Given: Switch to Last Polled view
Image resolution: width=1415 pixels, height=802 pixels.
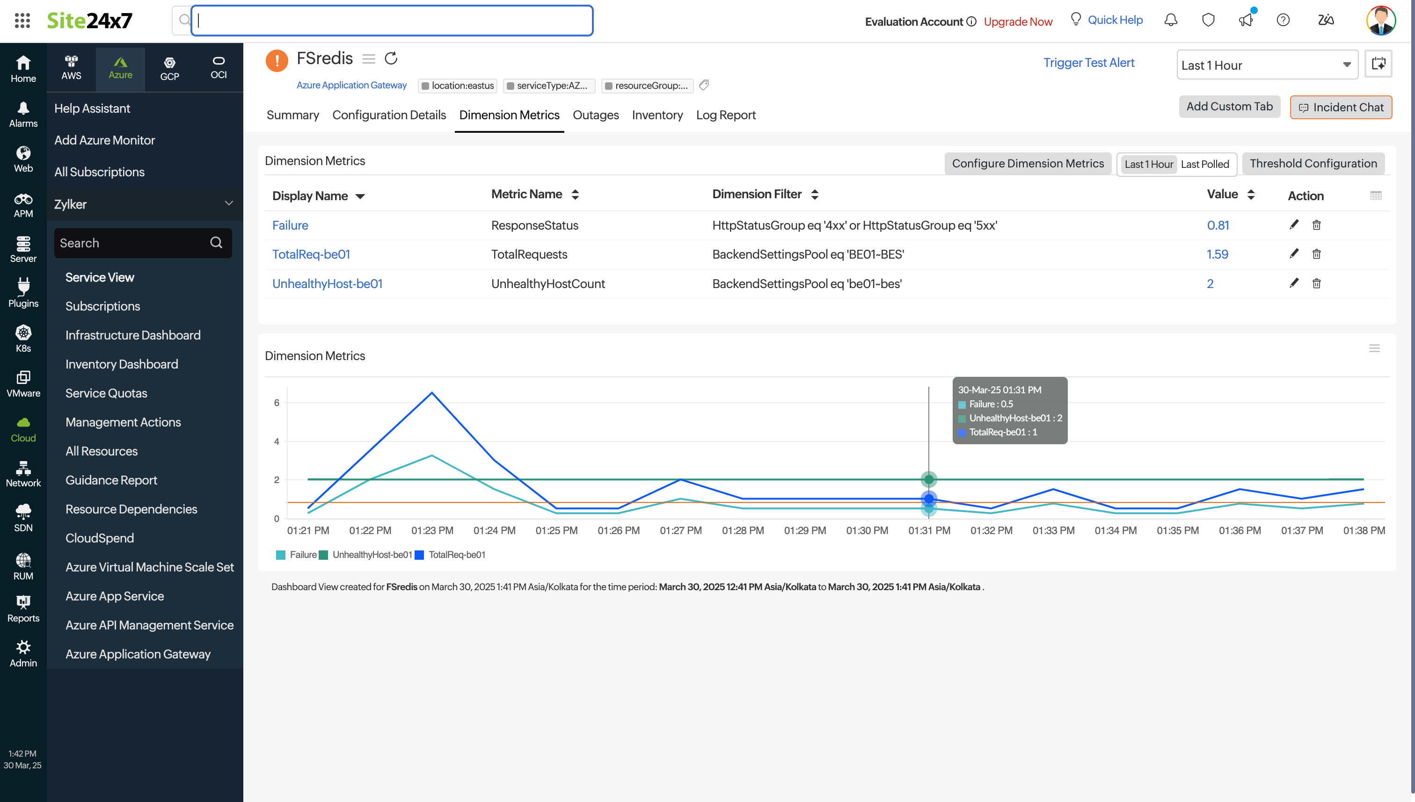Looking at the screenshot, I should [1204, 164].
